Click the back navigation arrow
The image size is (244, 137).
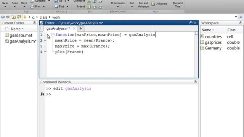tap(3, 17)
